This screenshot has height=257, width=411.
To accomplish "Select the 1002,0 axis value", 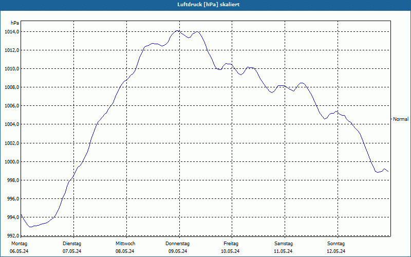I will [12, 143].
